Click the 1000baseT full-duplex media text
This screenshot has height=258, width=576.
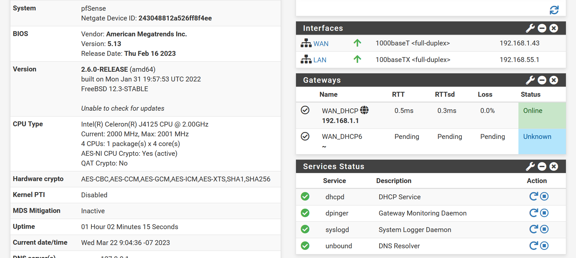coord(412,43)
